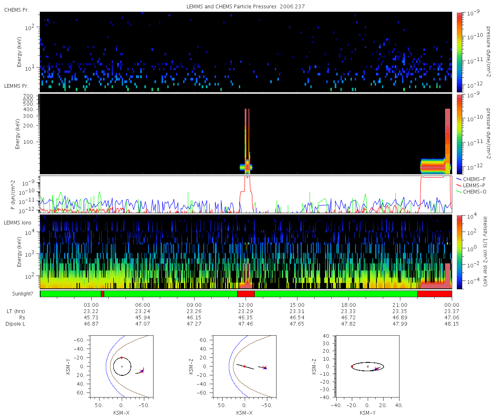The image size is (502, 418).
Task: Click the Sunlight? label beside the bar
Action: coord(22,294)
